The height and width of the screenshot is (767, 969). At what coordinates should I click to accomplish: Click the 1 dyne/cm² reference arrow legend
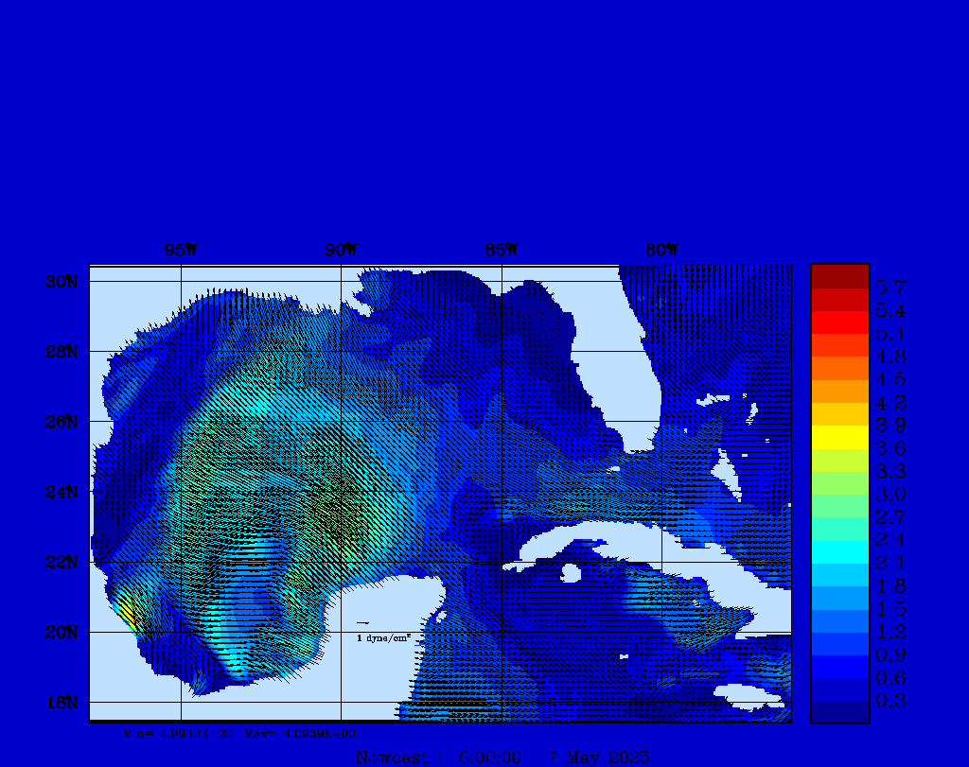coord(382,632)
